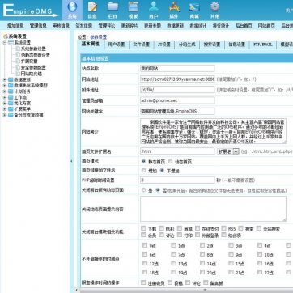Viewport: 293px width, 293px height.
Task: Check the 留言板 operation checkbox
Action: 206,282
